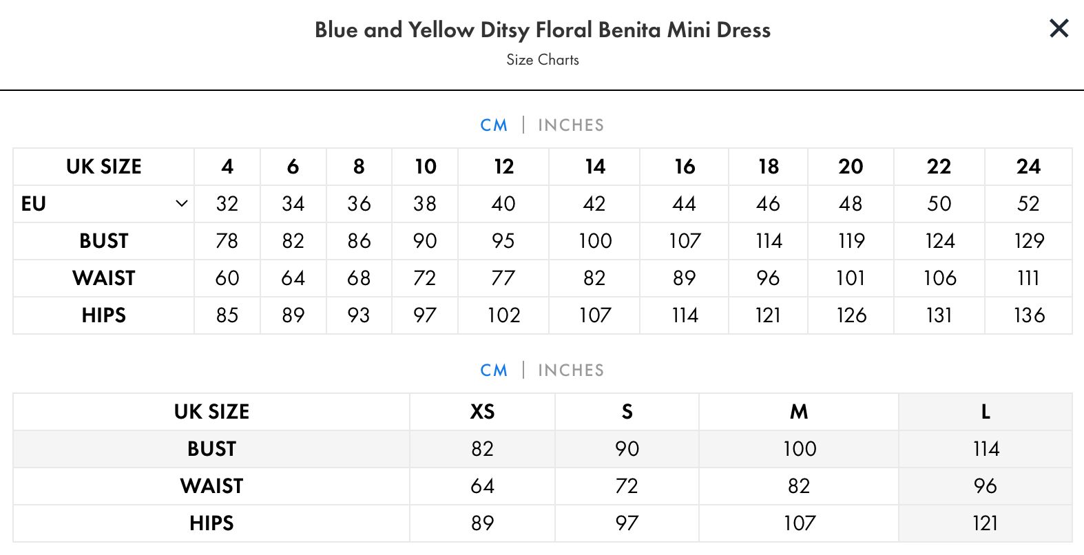Image resolution: width=1084 pixels, height=555 pixels.
Task: Click the UK size 4 column header
Action: (x=227, y=167)
